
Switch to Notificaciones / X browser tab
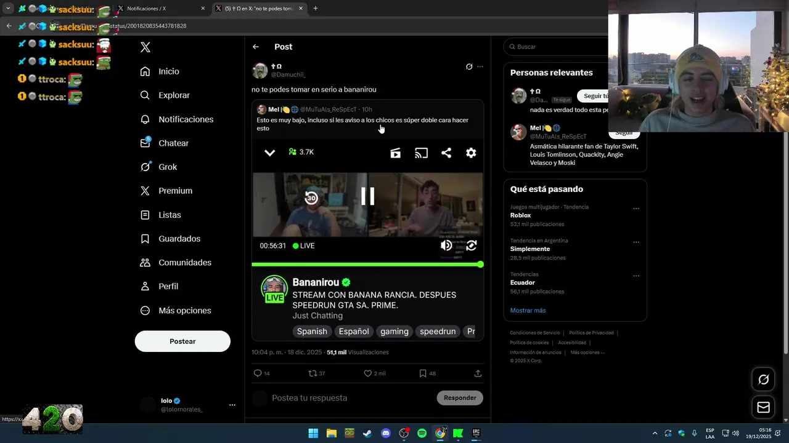coord(160,9)
